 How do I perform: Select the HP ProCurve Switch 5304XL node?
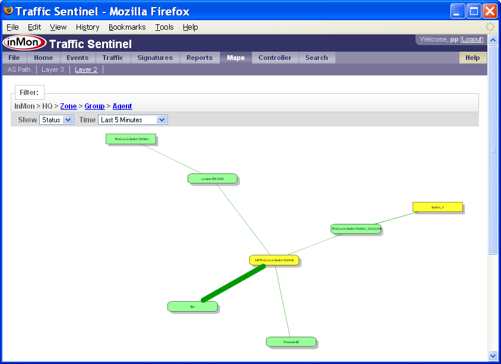click(274, 260)
